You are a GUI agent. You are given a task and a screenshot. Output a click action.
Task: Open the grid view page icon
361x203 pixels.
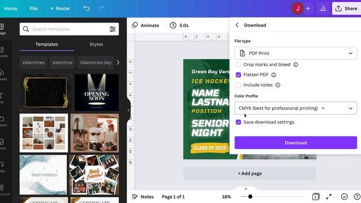tap(316, 197)
